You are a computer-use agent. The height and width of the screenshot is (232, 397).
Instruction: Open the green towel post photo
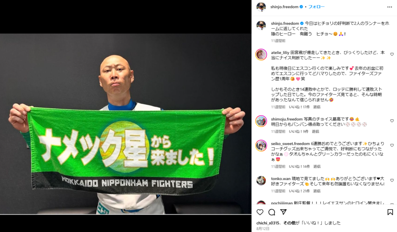point(126,124)
